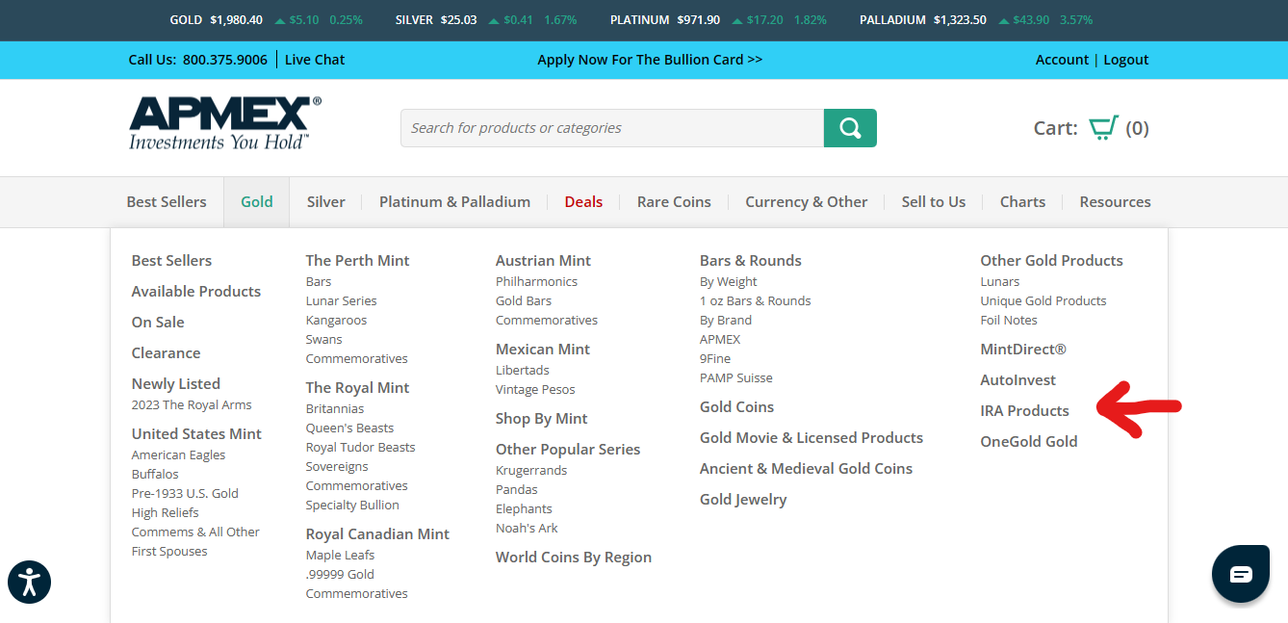Open the Gold Jewelry category
Image resolution: width=1288 pixels, height=623 pixels.
point(742,500)
